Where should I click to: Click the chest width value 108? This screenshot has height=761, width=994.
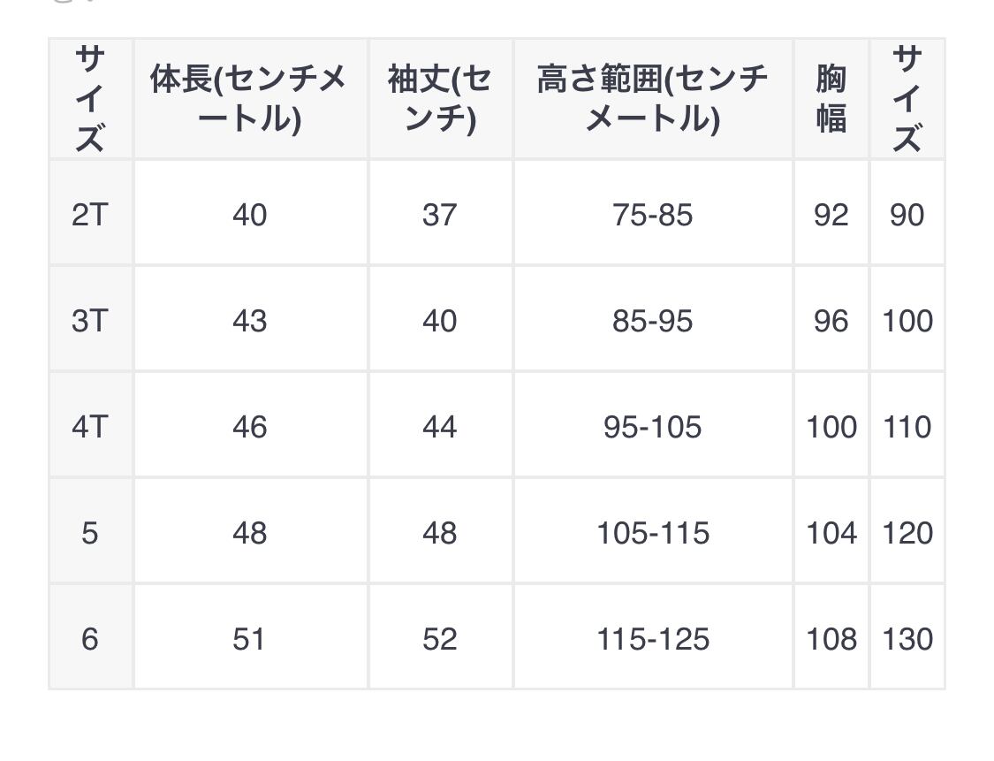point(831,639)
